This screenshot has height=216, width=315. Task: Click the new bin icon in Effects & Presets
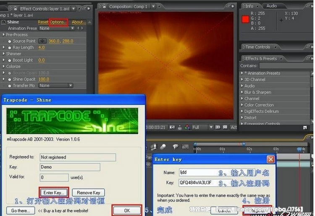click(x=305, y=128)
